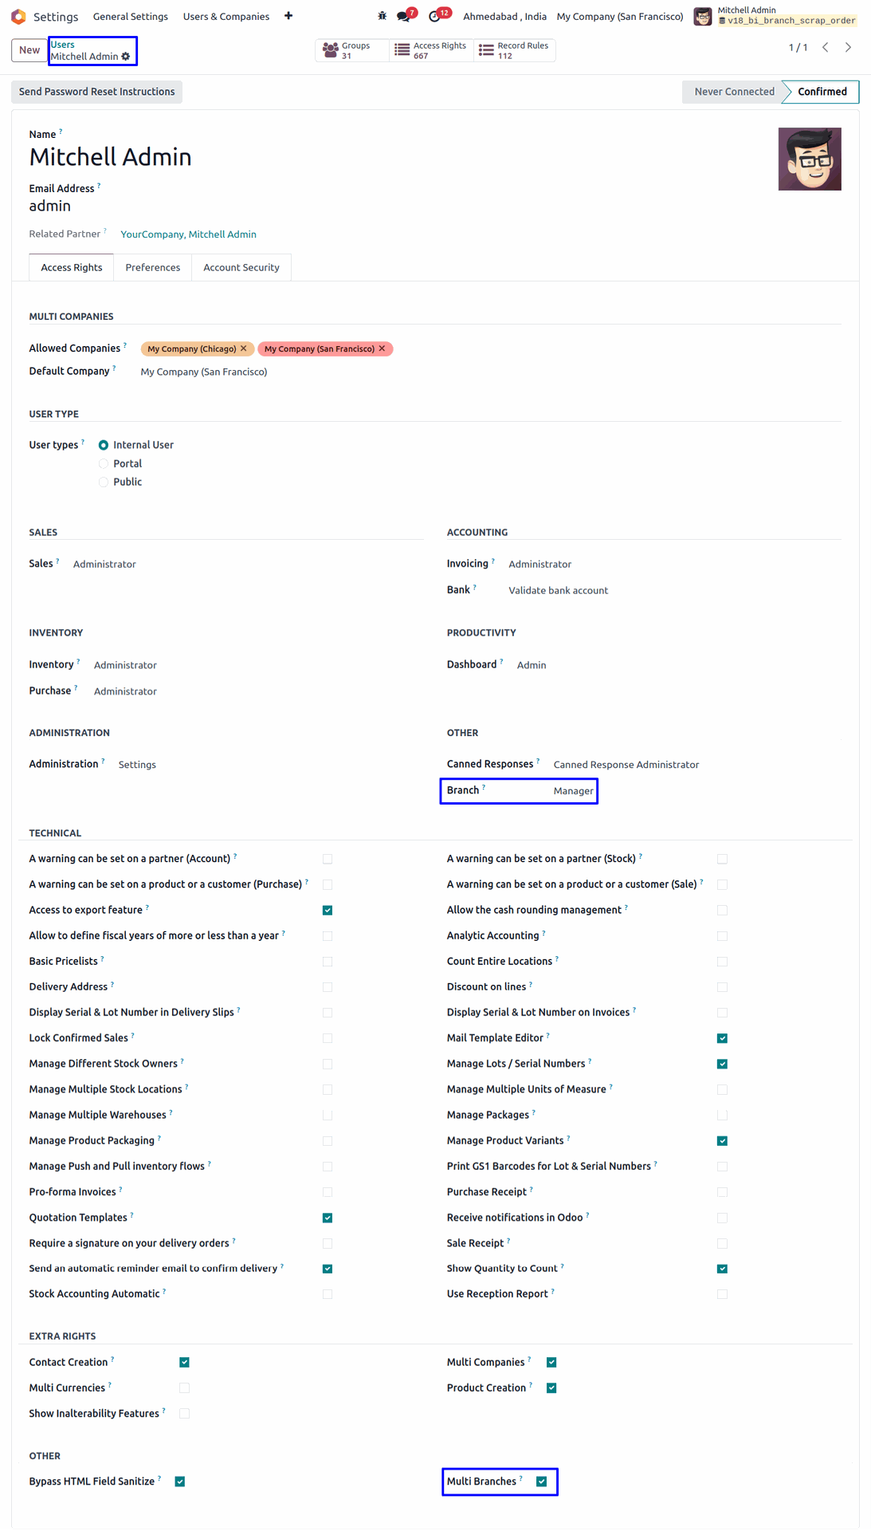Open the Users & Companies menu
The height and width of the screenshot is (1531, 871).
point(226,16)
